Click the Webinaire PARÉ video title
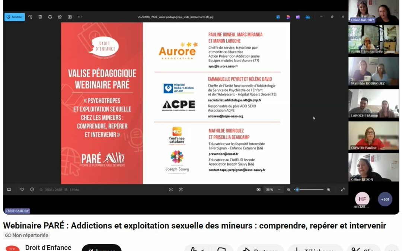Image resolution: width=402 pixels, height=251 pixels. point(195,226)
